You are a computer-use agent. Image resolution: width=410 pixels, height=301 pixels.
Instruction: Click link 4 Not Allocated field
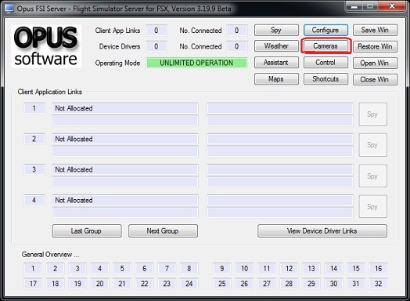[x=124, y=200]
